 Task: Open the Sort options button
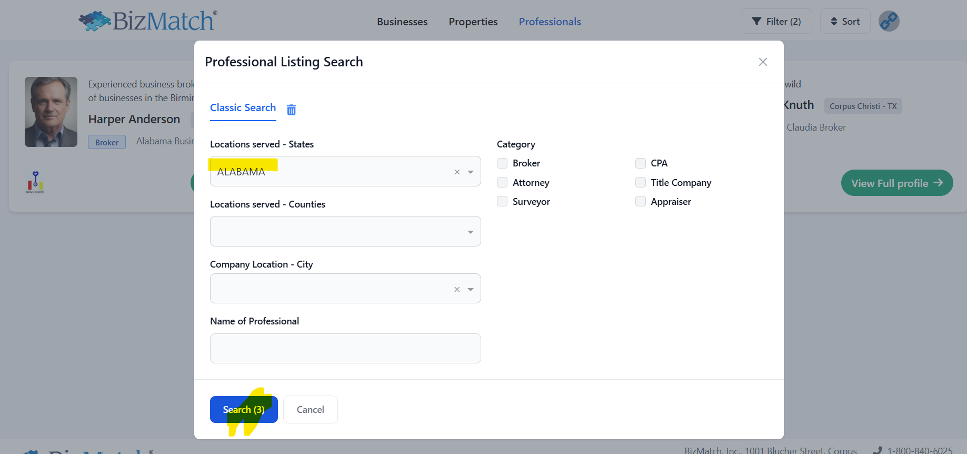845,22
